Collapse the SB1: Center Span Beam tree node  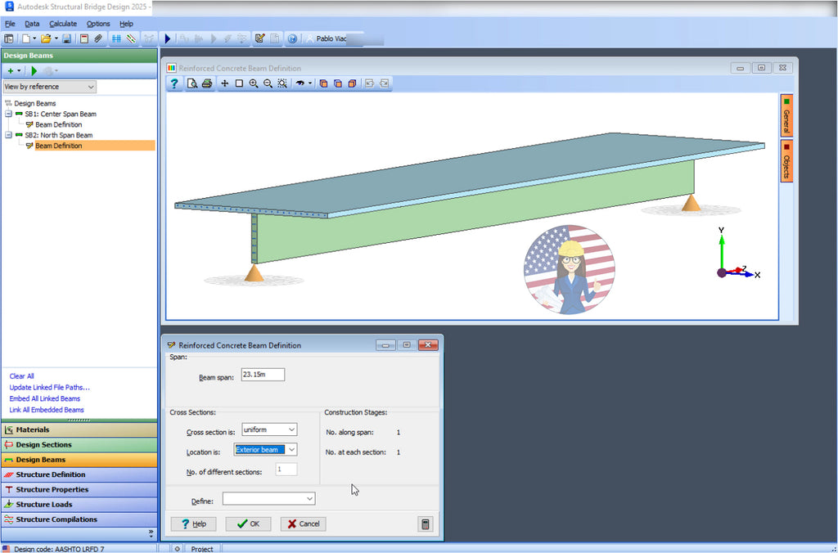(x=7, y=114)
